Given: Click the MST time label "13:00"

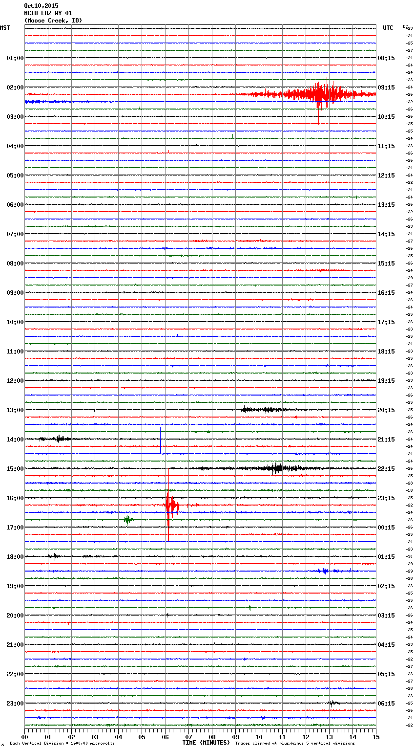Looking at the screenshot, I should 15,410.
